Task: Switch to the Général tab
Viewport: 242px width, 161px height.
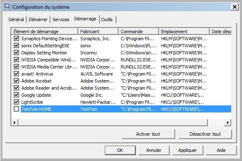Action: pos(16,20)
